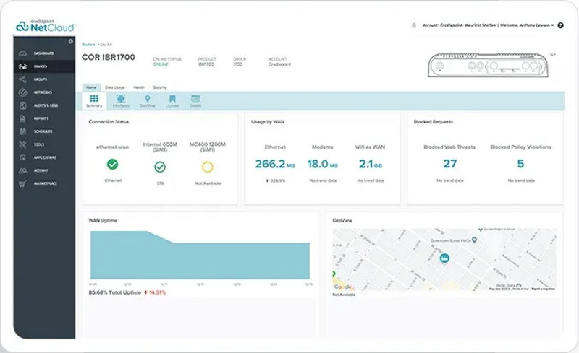Viewport: 579px width, 353px height.
Task: Click the notifications bell icon
Action: (413, 25)
